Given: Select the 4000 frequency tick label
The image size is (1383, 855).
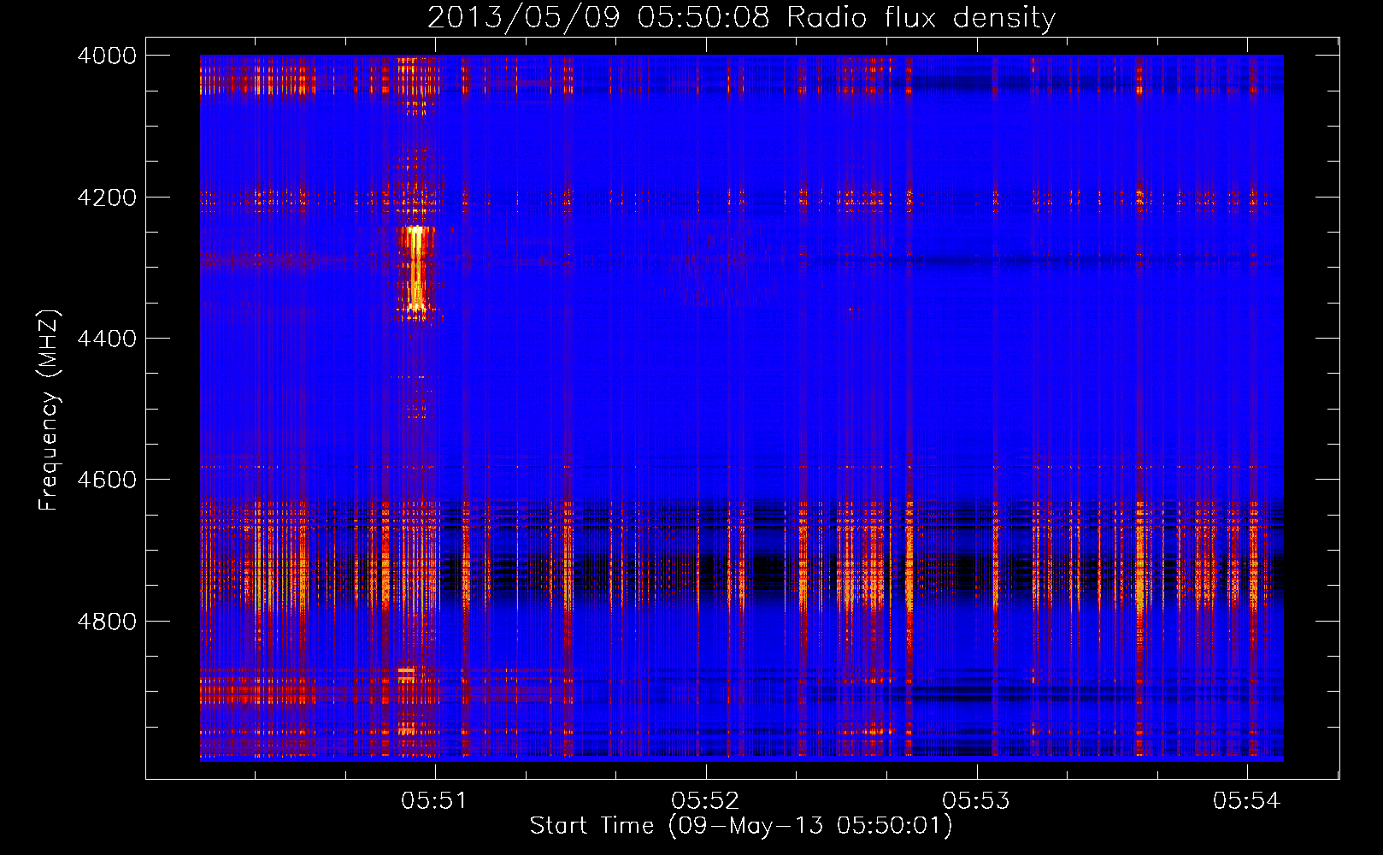Looking at the screenshot, I should click(x=107, y=56).
